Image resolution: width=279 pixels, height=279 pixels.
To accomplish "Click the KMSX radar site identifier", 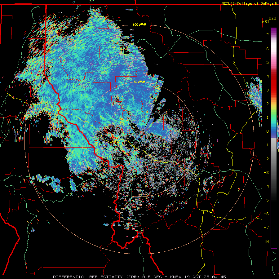I will (x=176, y=277).
